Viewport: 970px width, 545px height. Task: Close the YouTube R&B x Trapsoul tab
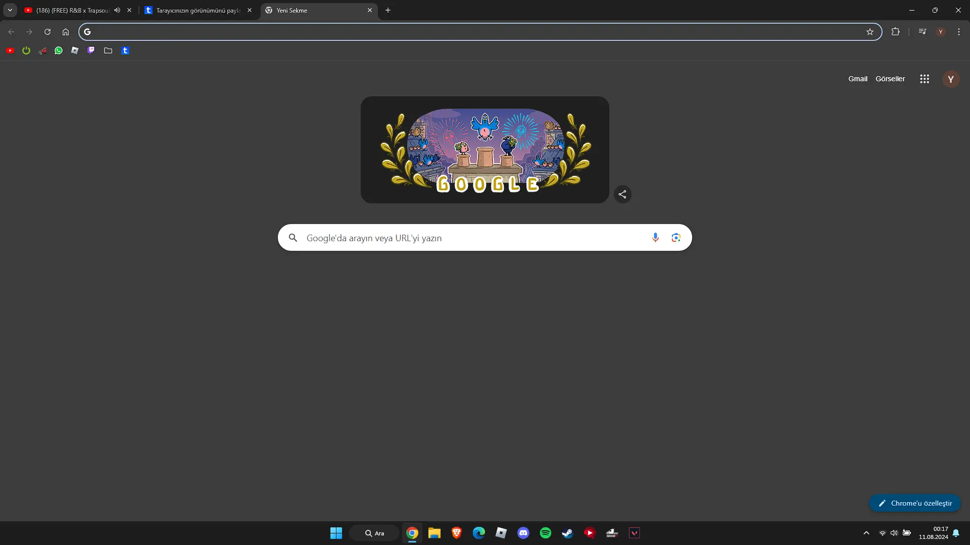click(129, 10)
